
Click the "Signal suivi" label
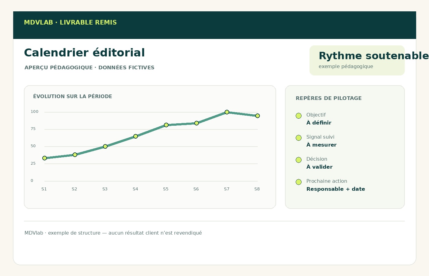pos(320,137)
